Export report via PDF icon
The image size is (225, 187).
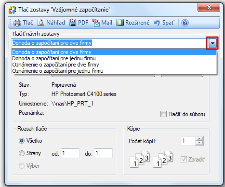(x=72, y=23)
